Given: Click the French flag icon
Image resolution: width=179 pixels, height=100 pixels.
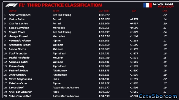Looking at the screenshot, I should pos(148,5).
